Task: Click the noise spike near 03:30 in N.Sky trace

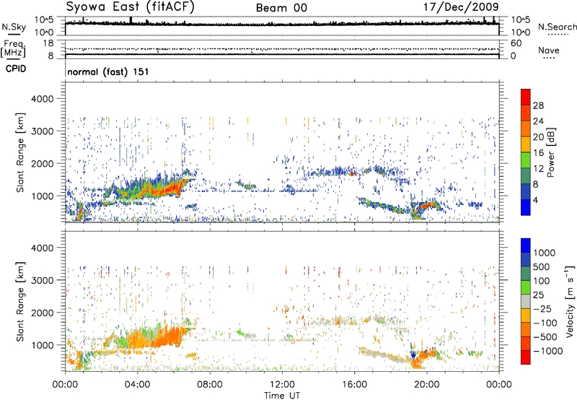Action: coord(131,21)
